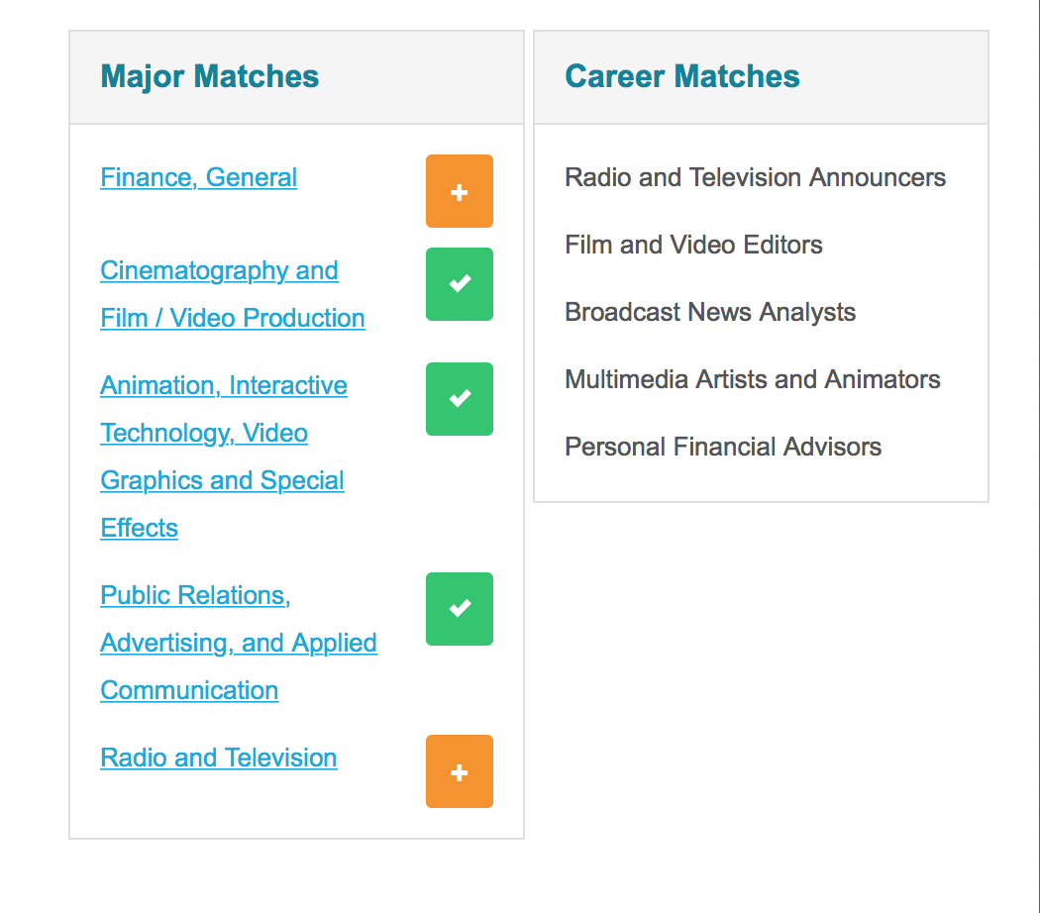The image size is (1040, 913).
Task: Select the Radio and Television Announcers career
Action: pyautogui.click(x=755, y=177)
